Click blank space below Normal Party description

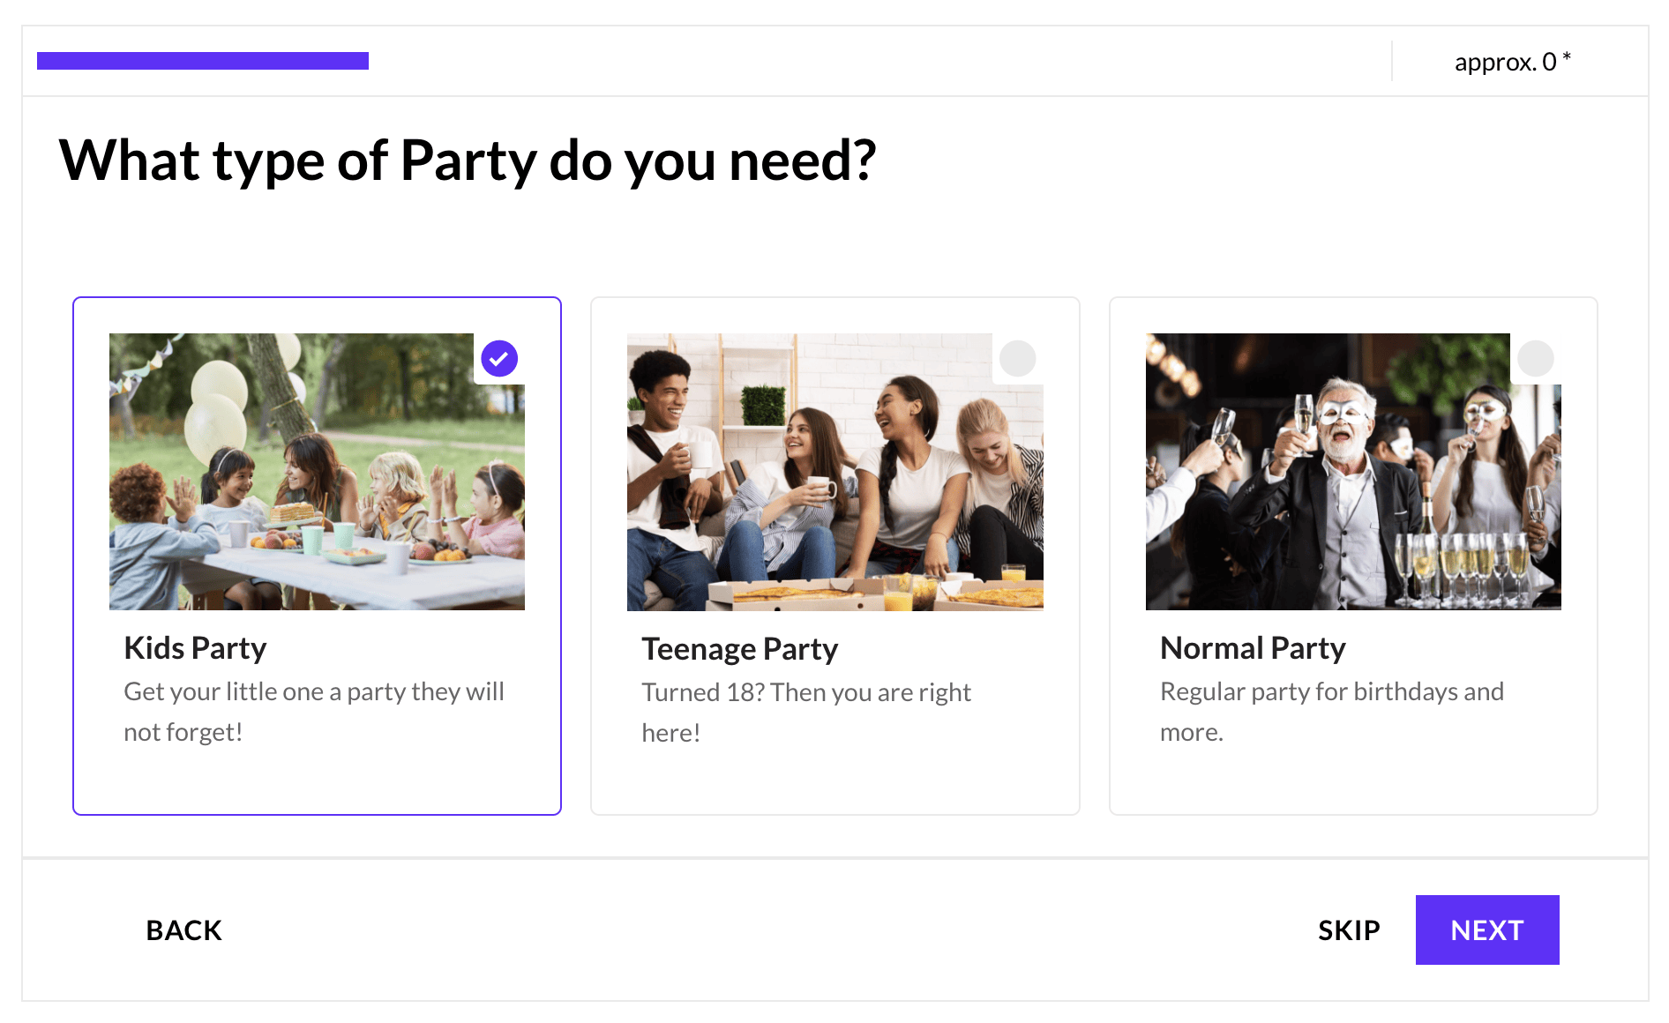tap(1352, 780)
